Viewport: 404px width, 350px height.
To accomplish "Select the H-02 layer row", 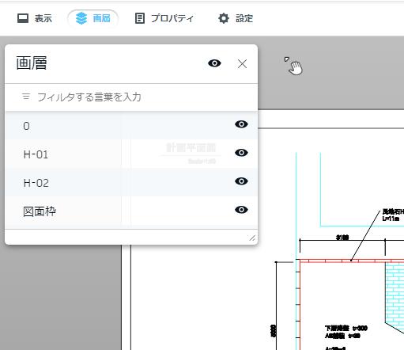I will (131, 182).
